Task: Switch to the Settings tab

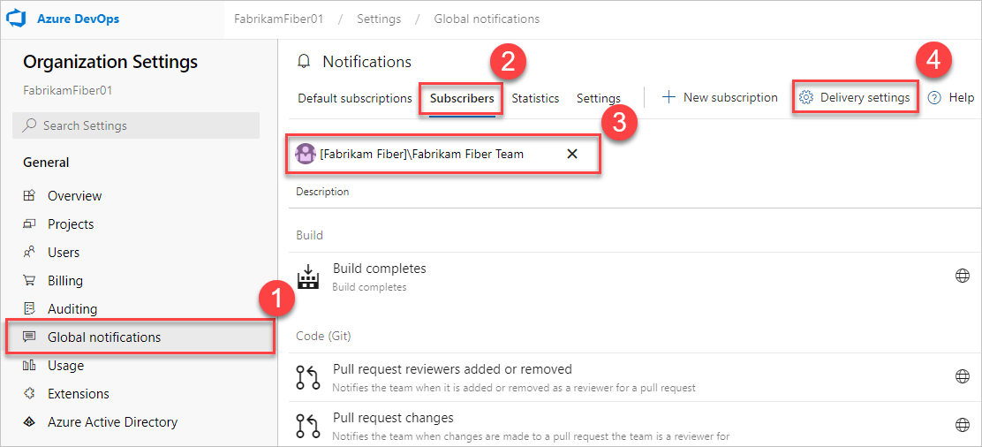Action: (x=599, y=98)
